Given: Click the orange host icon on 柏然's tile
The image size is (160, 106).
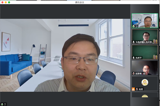Looking at the screenshot, I should (133, 89).
